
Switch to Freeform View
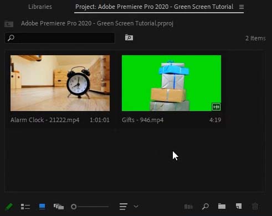click(59, 207)
